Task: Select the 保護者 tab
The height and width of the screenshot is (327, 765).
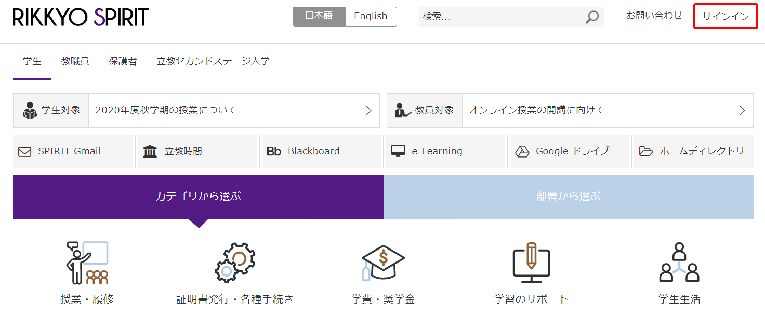Action: [123, 61]
